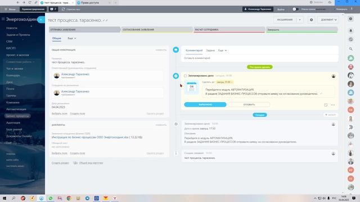Expand Еще dropdown next to Задача tab
Image resolution: width=360 pixels, height=202 pixels.
tap(222, 50)
